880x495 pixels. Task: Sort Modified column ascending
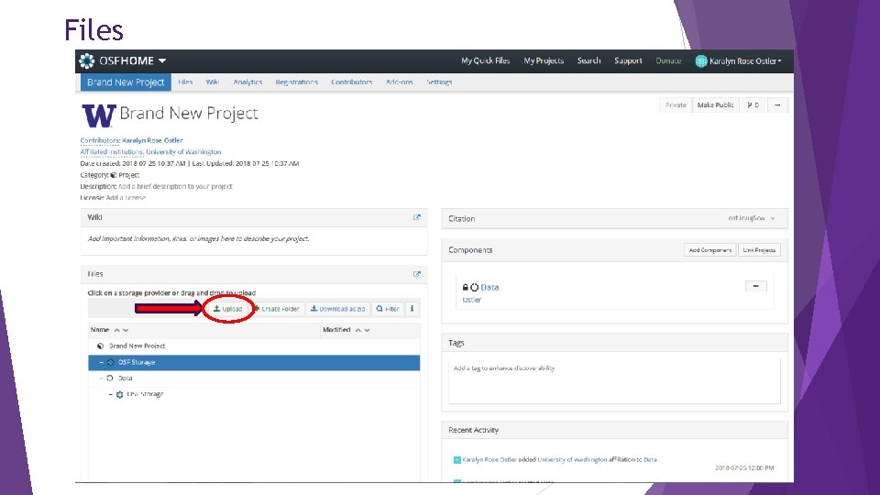click(x=358, y=330)
